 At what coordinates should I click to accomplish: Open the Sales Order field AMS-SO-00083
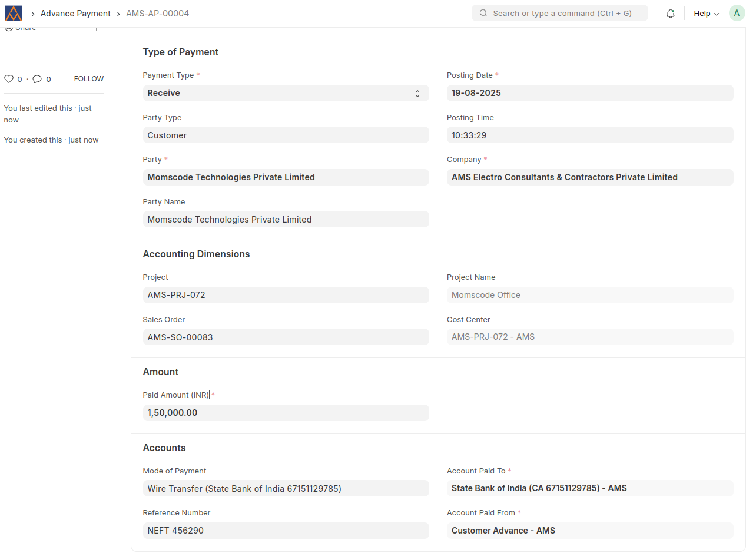(286, 337)
